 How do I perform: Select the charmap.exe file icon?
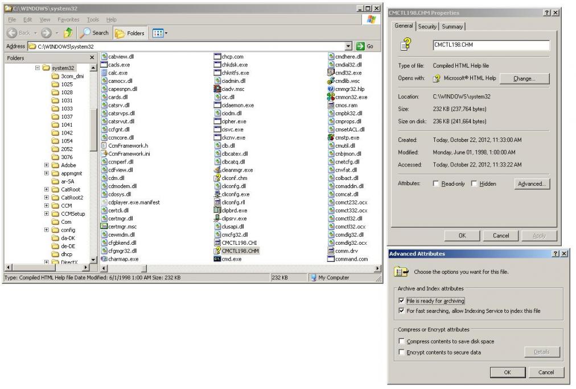coord(104,259)
